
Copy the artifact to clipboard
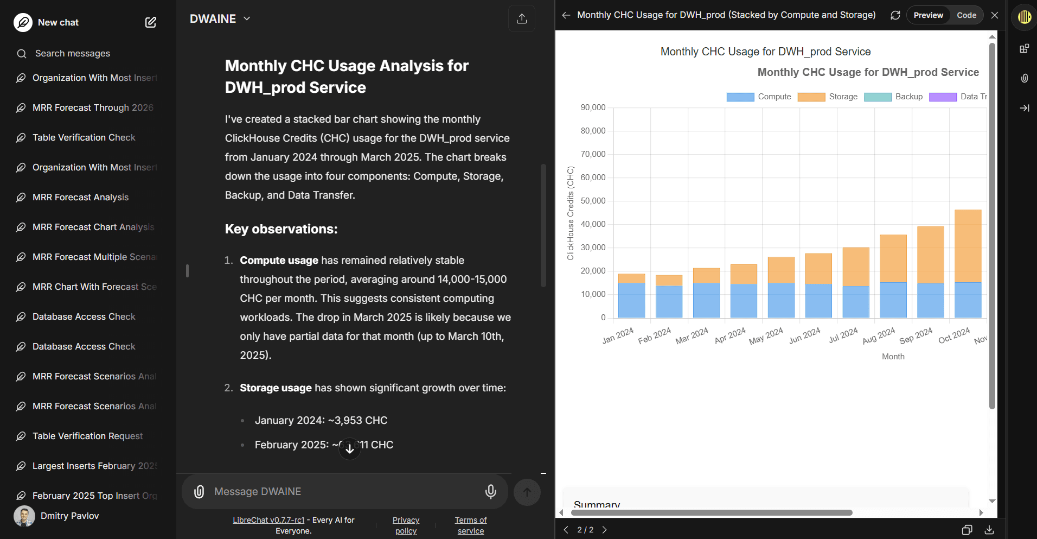[x=966, y=530]
